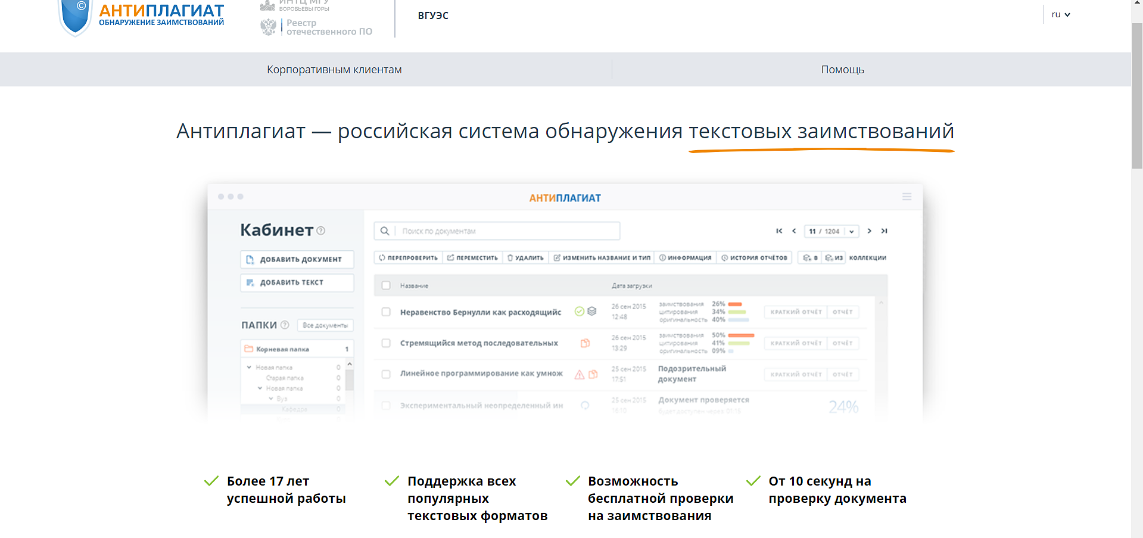
Task: Open the Помощь menu item
Action: coord(842,70)
